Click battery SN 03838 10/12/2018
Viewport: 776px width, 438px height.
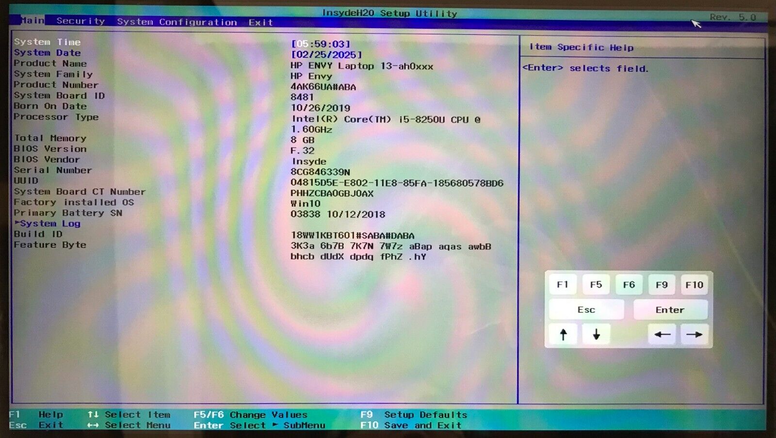338,214
